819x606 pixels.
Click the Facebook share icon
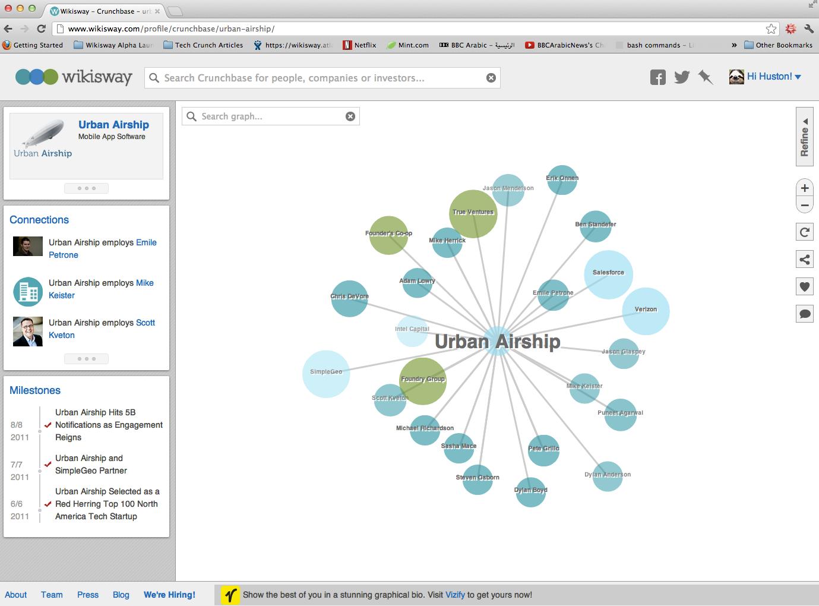[657, 77]
